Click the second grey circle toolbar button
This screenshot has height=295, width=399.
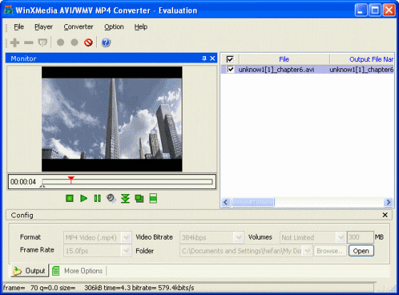click(x=74, y=43)
